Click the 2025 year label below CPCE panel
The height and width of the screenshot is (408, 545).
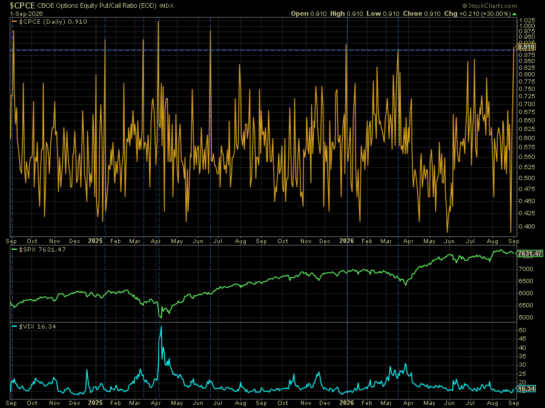(x=95, y=241)
